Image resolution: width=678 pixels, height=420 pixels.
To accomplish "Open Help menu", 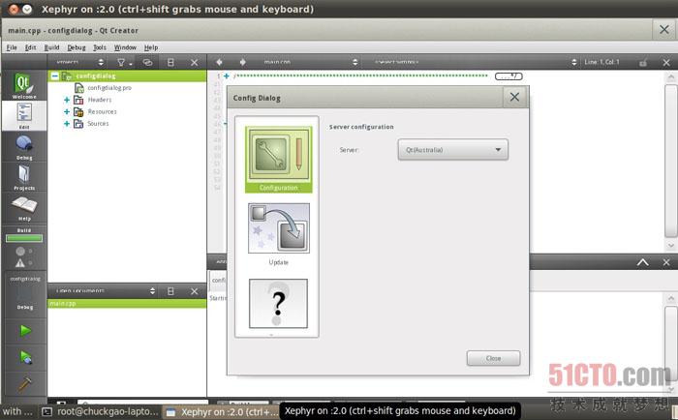I will click(x=151, y=47).
